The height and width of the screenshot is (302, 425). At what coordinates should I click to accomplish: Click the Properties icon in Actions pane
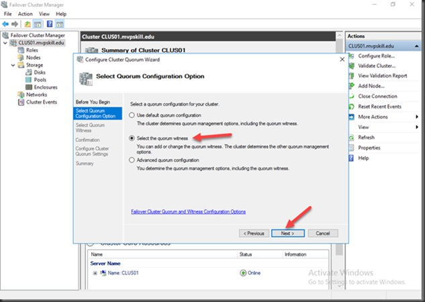click(x=352, y=148)
